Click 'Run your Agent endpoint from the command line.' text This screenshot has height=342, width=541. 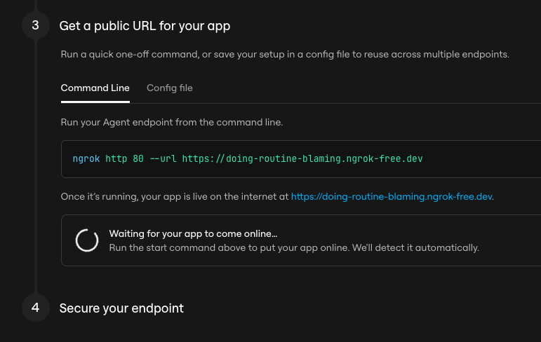[x=171, y=123]
